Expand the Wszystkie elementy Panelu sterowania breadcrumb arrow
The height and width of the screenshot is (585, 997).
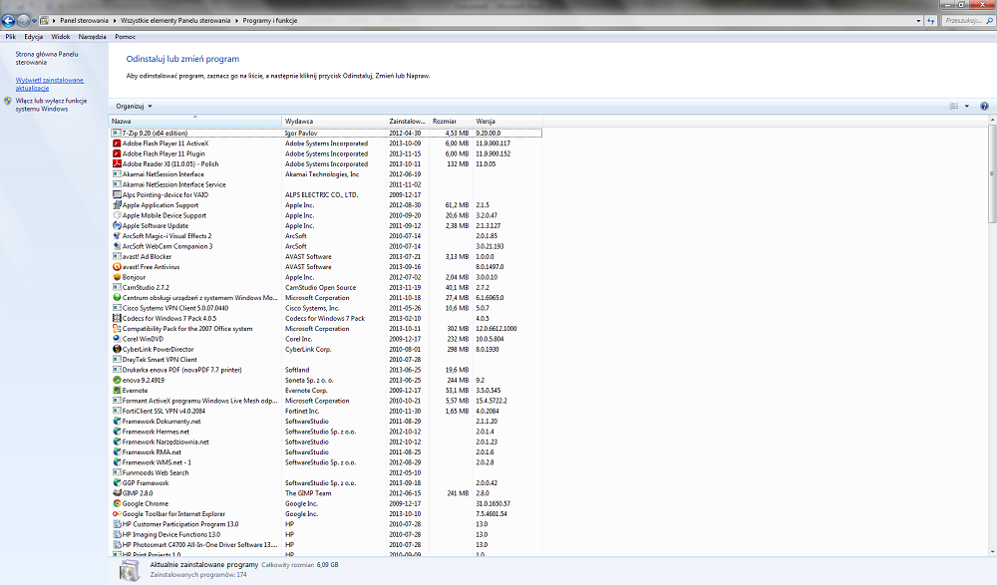(236, 20)
